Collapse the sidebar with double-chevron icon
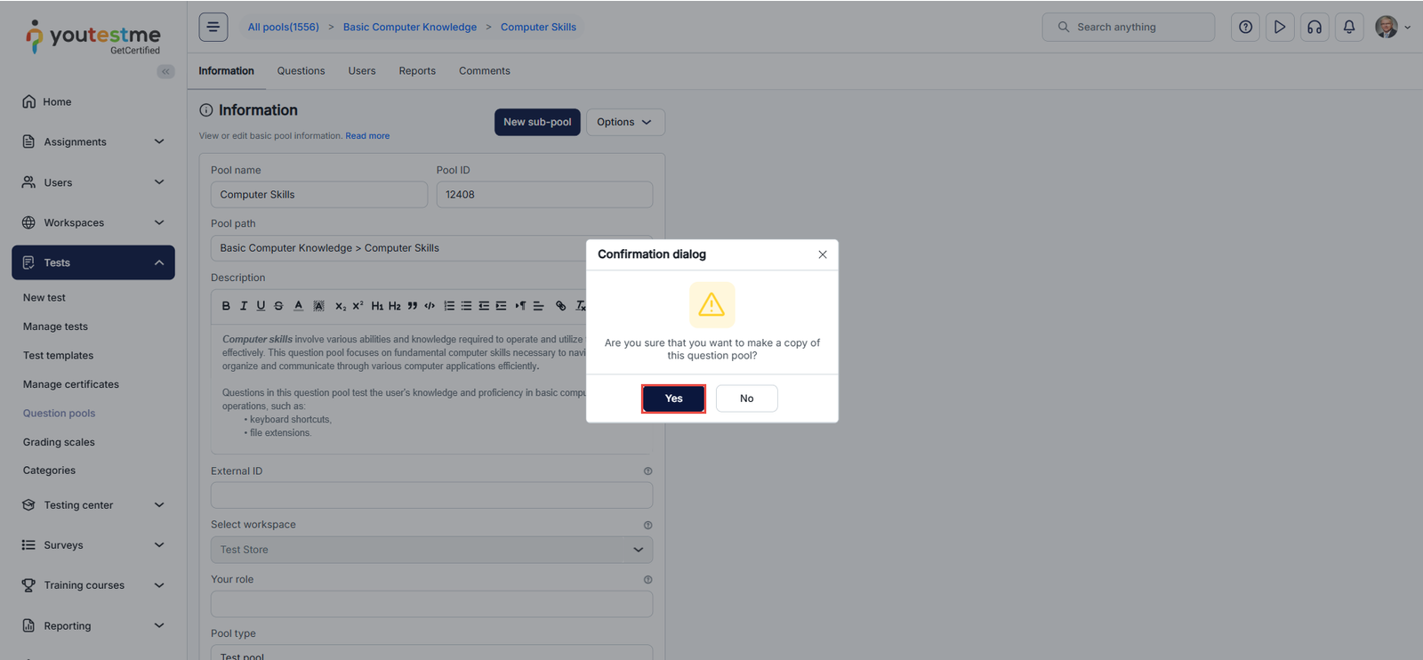 click(x=165, y=72)
